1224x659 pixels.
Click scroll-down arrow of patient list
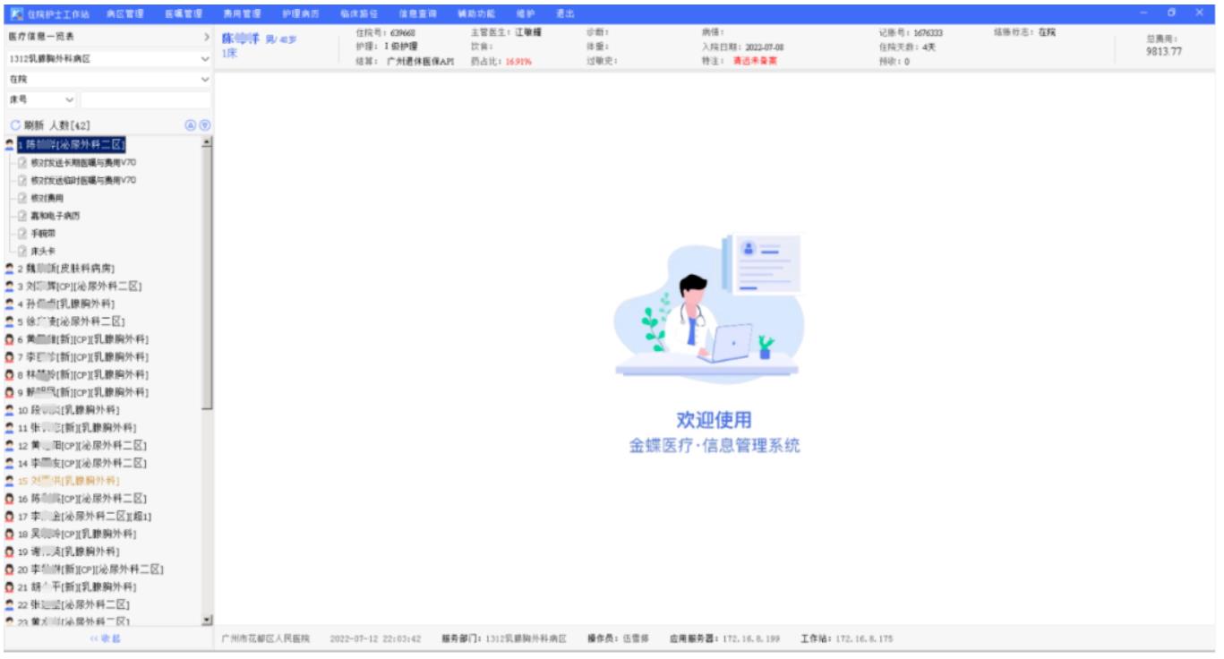click(208, 620)
